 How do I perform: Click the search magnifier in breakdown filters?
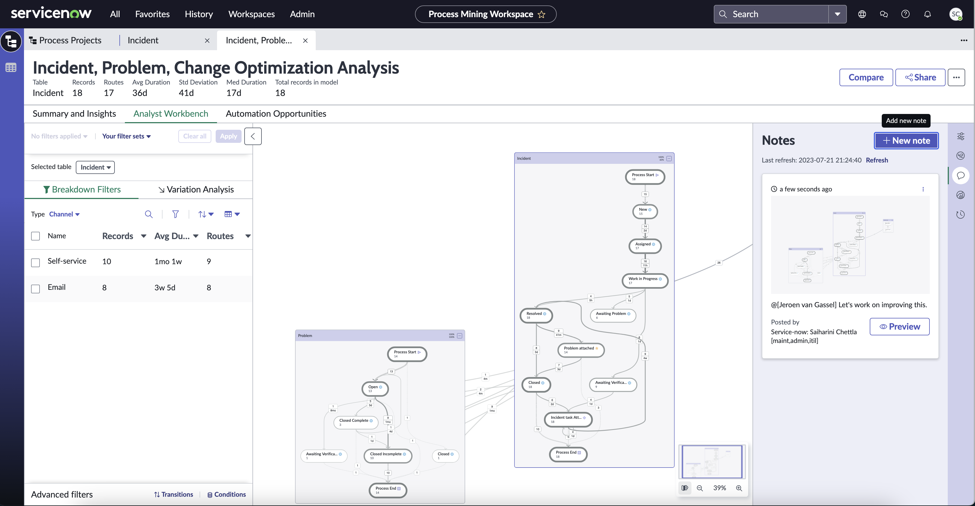149,214
